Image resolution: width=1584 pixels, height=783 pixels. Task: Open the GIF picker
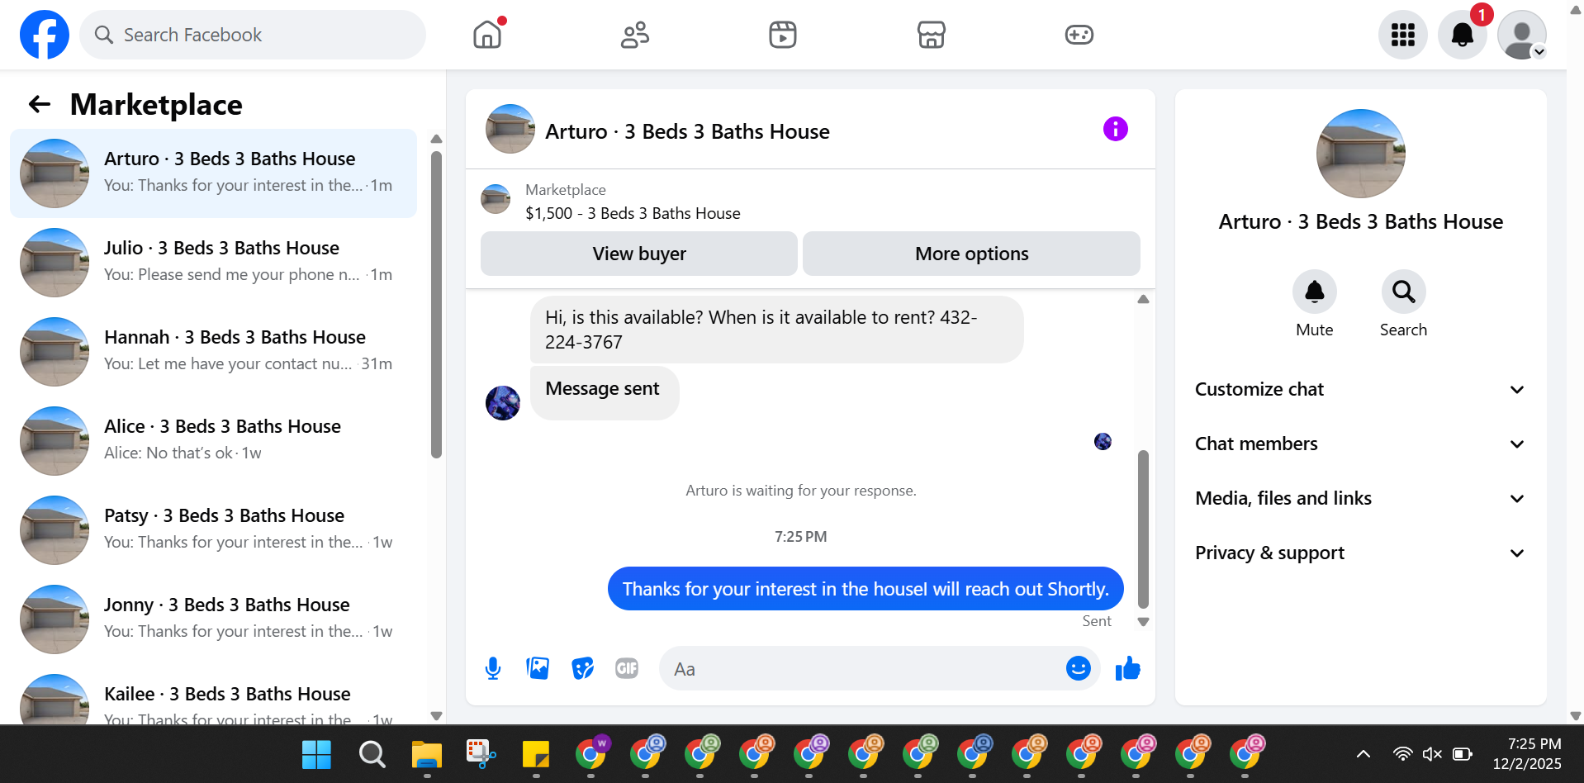coord(627,668)
